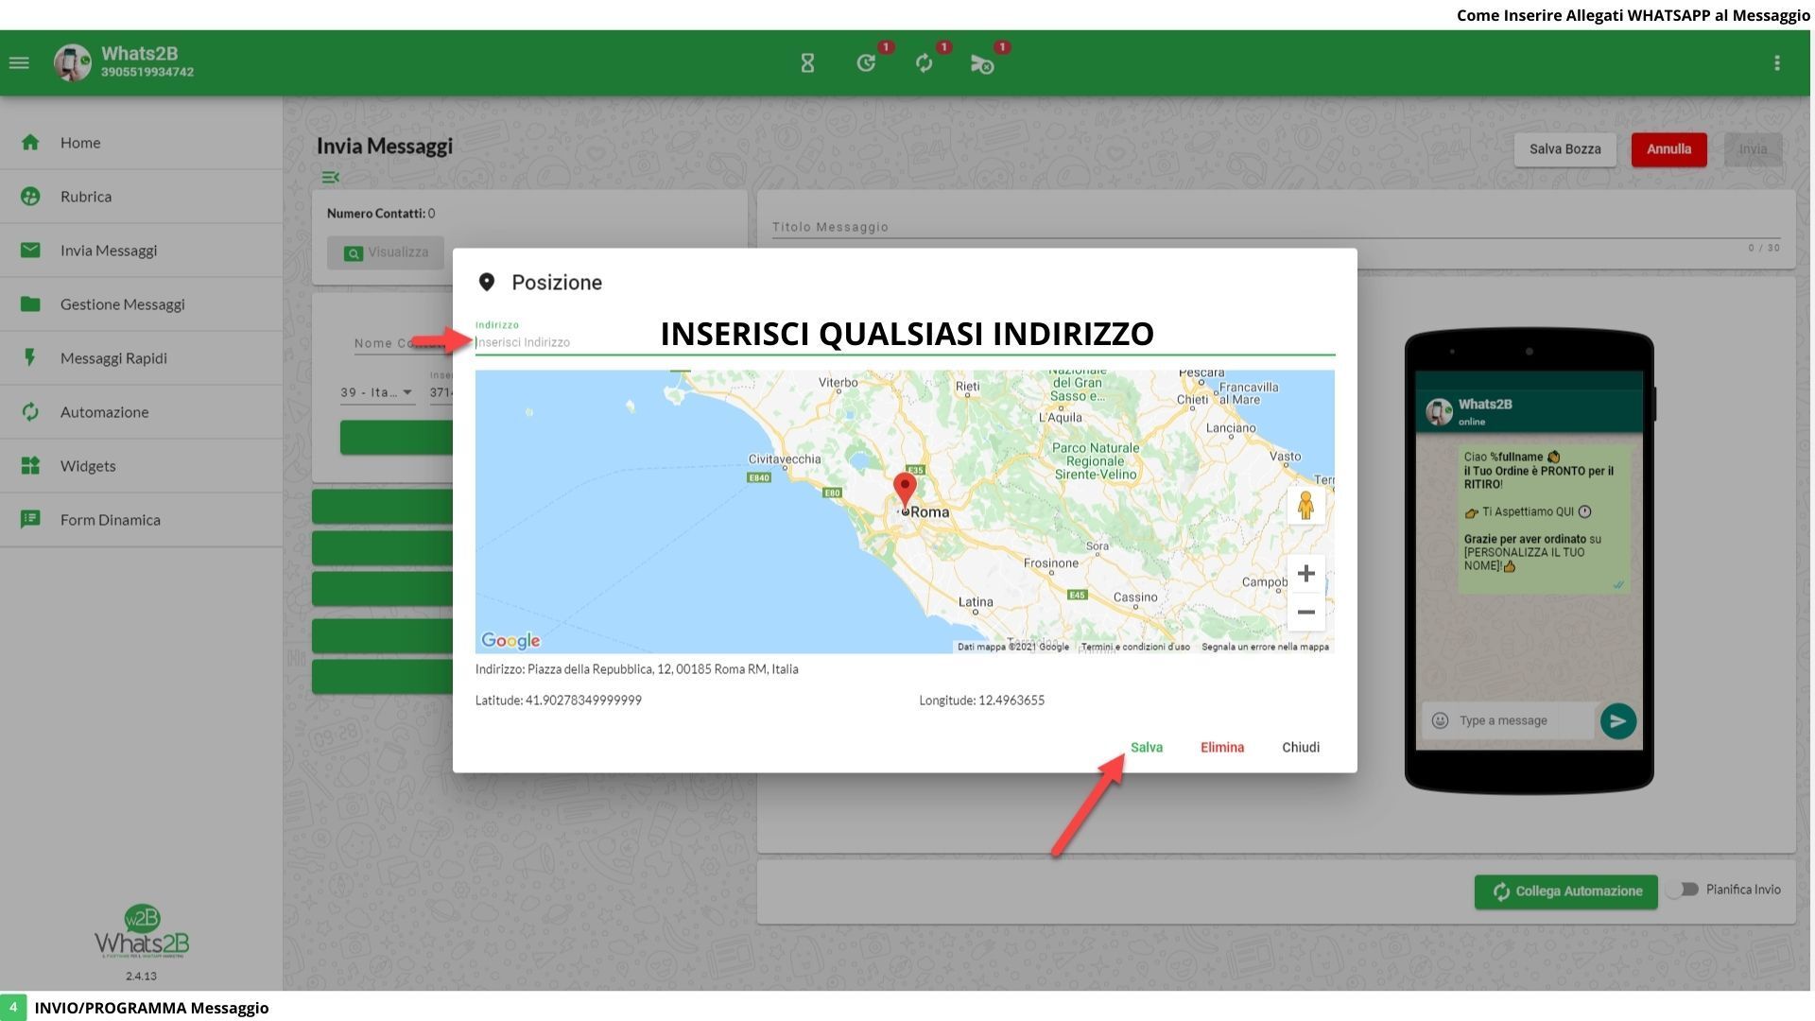Toggle the Pianifica Invio switch

pos(1684,891)
